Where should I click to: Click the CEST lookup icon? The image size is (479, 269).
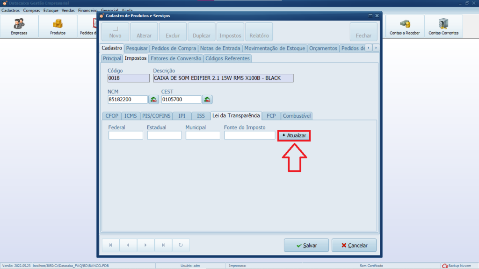(207, 99)
